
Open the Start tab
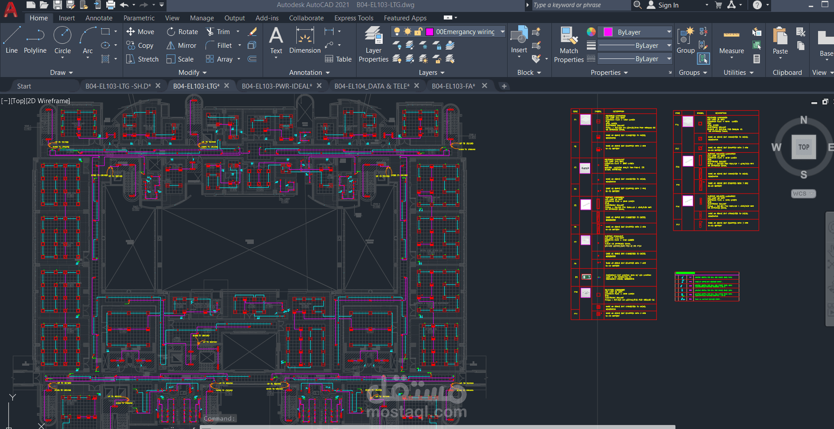24,86
